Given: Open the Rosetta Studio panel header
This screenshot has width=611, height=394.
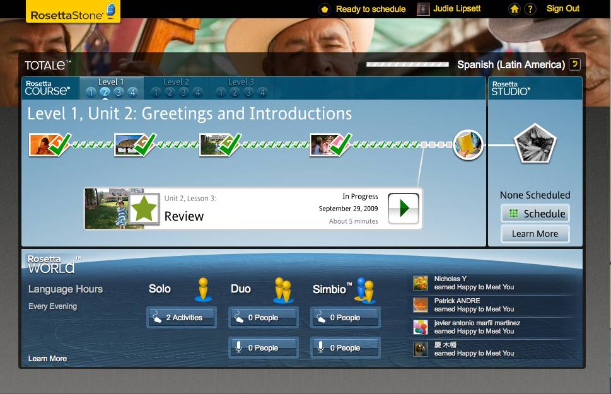Looking at the screenshot, I should [x=511, y=88].
